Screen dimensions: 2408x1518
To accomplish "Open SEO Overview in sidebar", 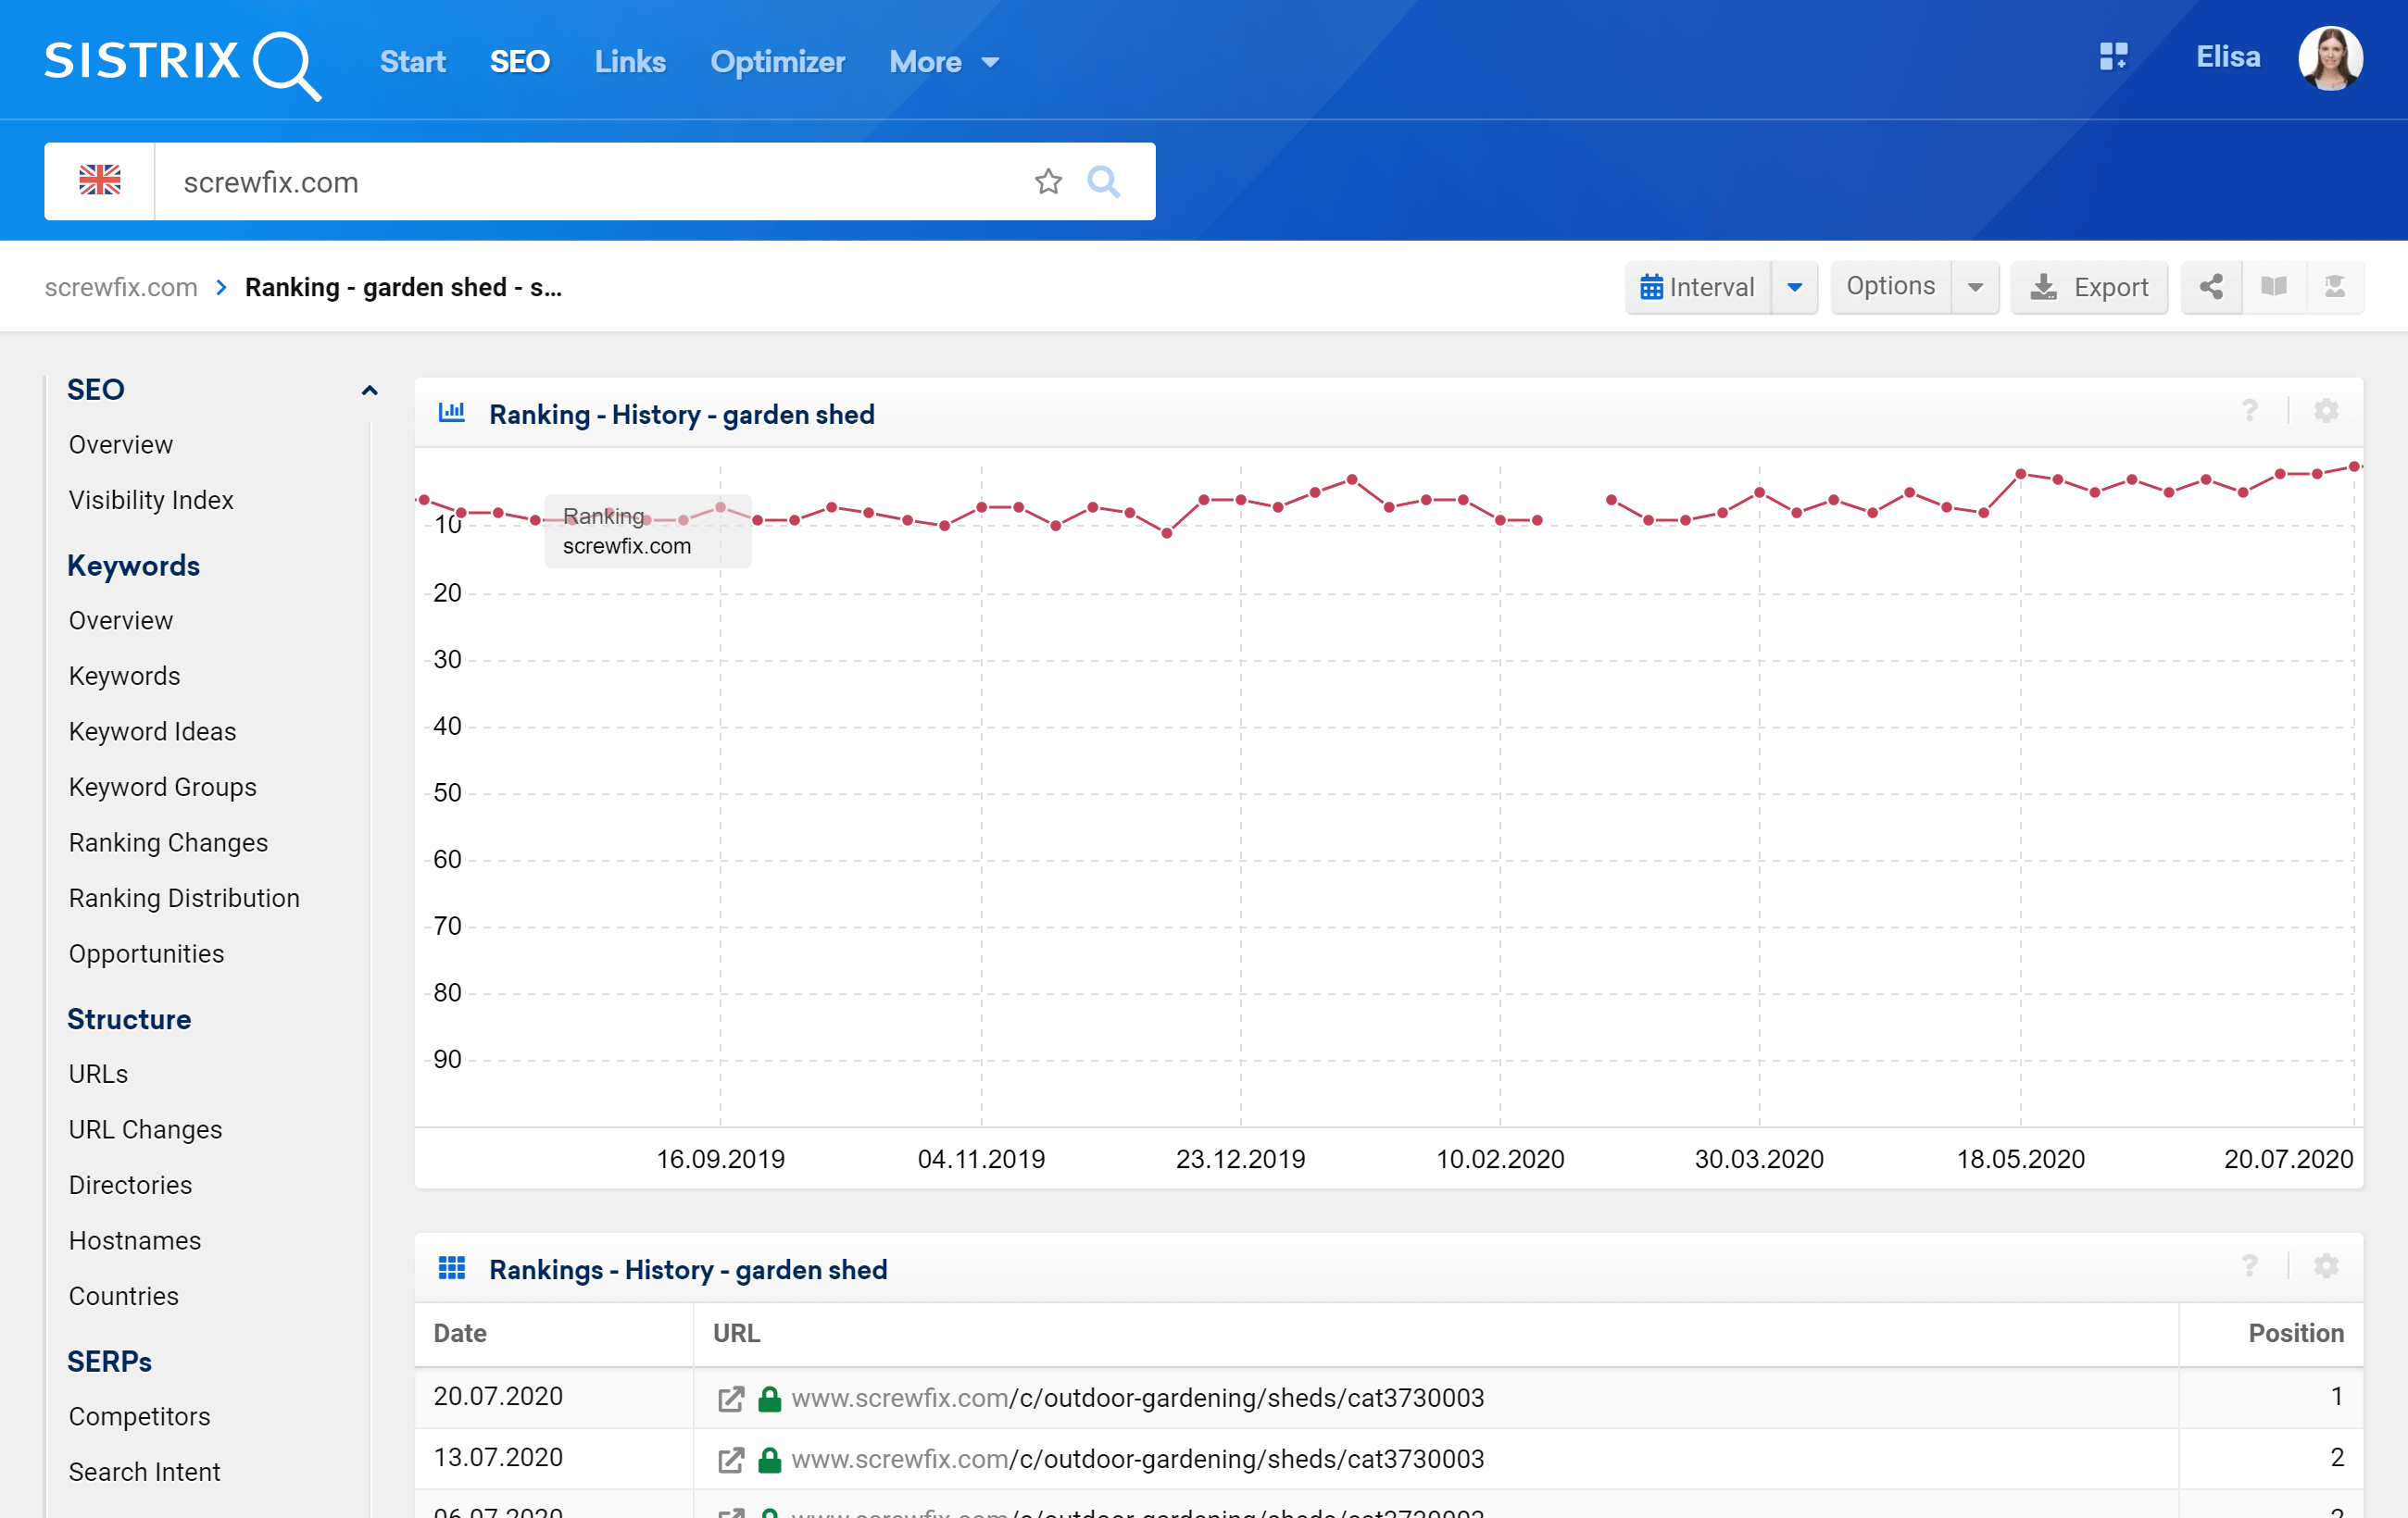I will (x=121, y=444).
